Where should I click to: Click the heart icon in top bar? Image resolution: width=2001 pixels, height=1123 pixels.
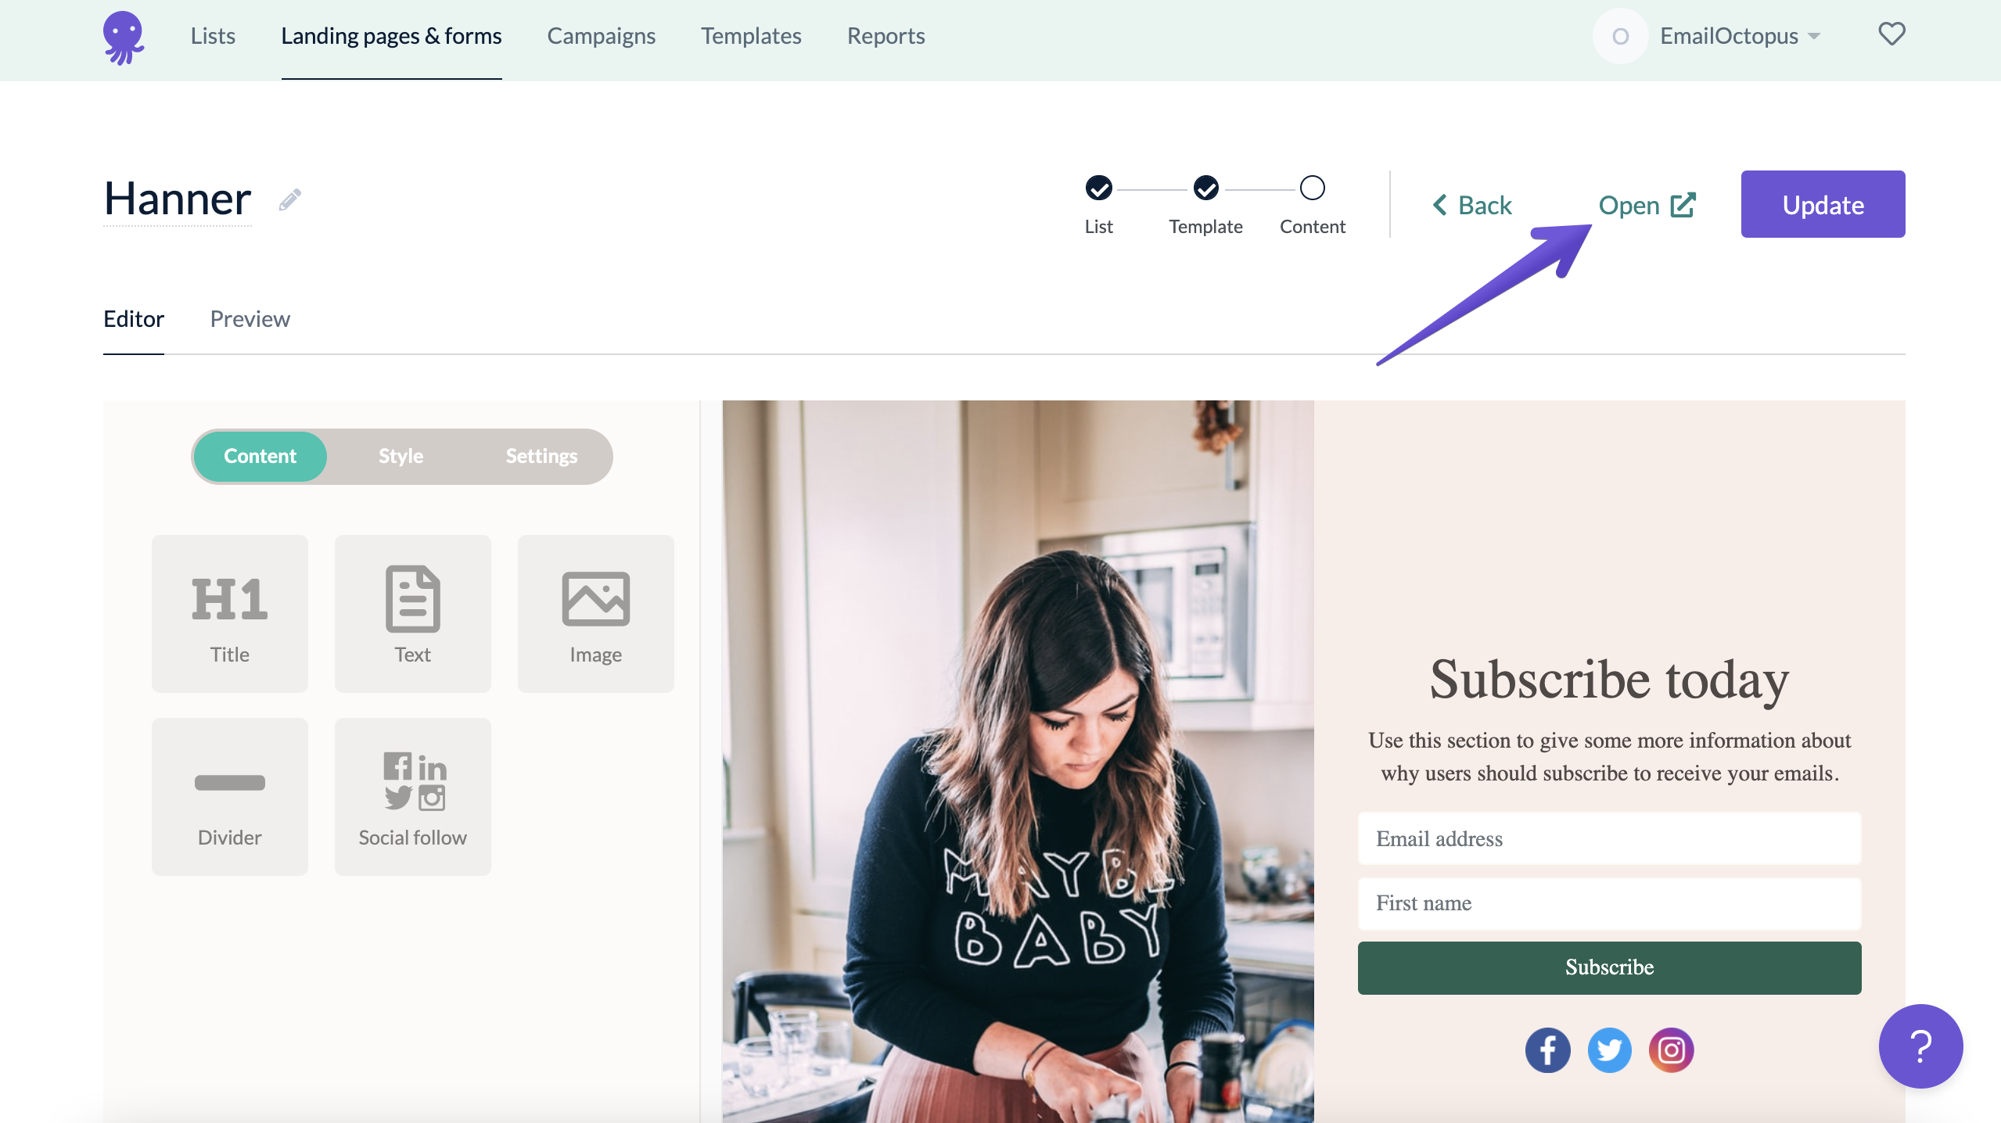[1891, 34]
